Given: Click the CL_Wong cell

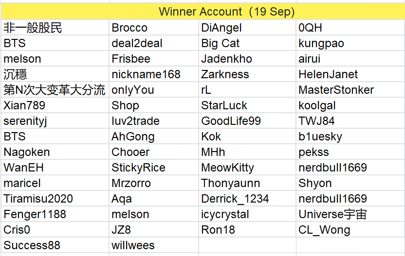Looking at the screenshot, I should pos(350,229).
